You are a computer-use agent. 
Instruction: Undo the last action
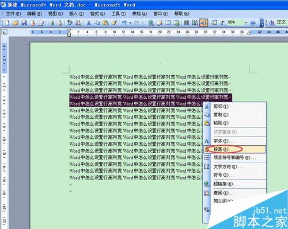(x=124, y=23)
